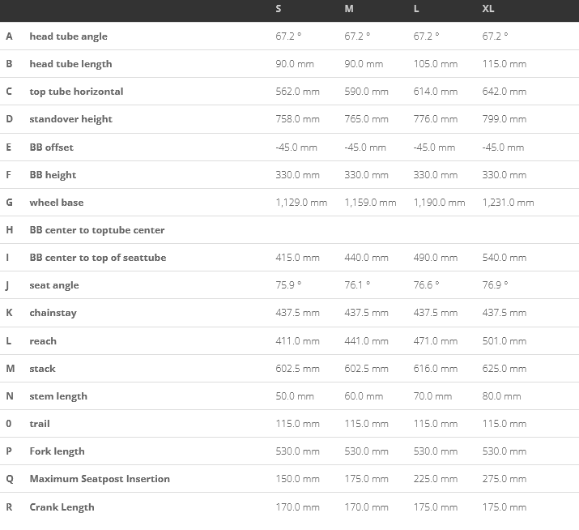Click the reach value 471.0 mm
Image resolution: width=579 pixels, height=530 pixels.
pyautogui.click(x=436, y=341)
